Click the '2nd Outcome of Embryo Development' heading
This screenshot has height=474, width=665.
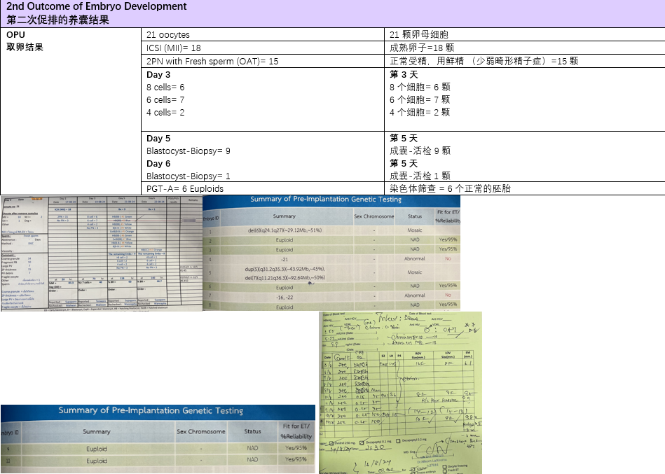click(96, 6)
